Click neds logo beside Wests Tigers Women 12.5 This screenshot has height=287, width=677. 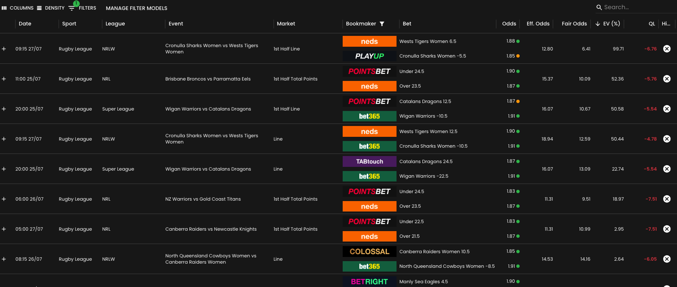[x=369, y=131]
